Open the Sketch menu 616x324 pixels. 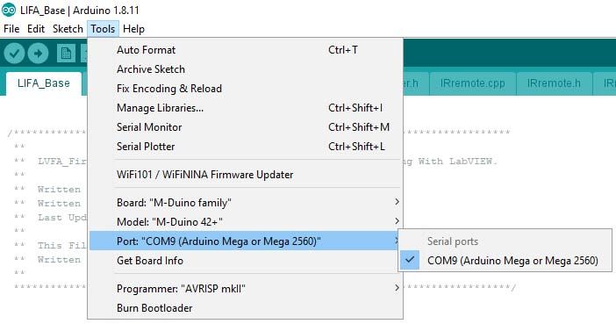click(x=68, y=29)
